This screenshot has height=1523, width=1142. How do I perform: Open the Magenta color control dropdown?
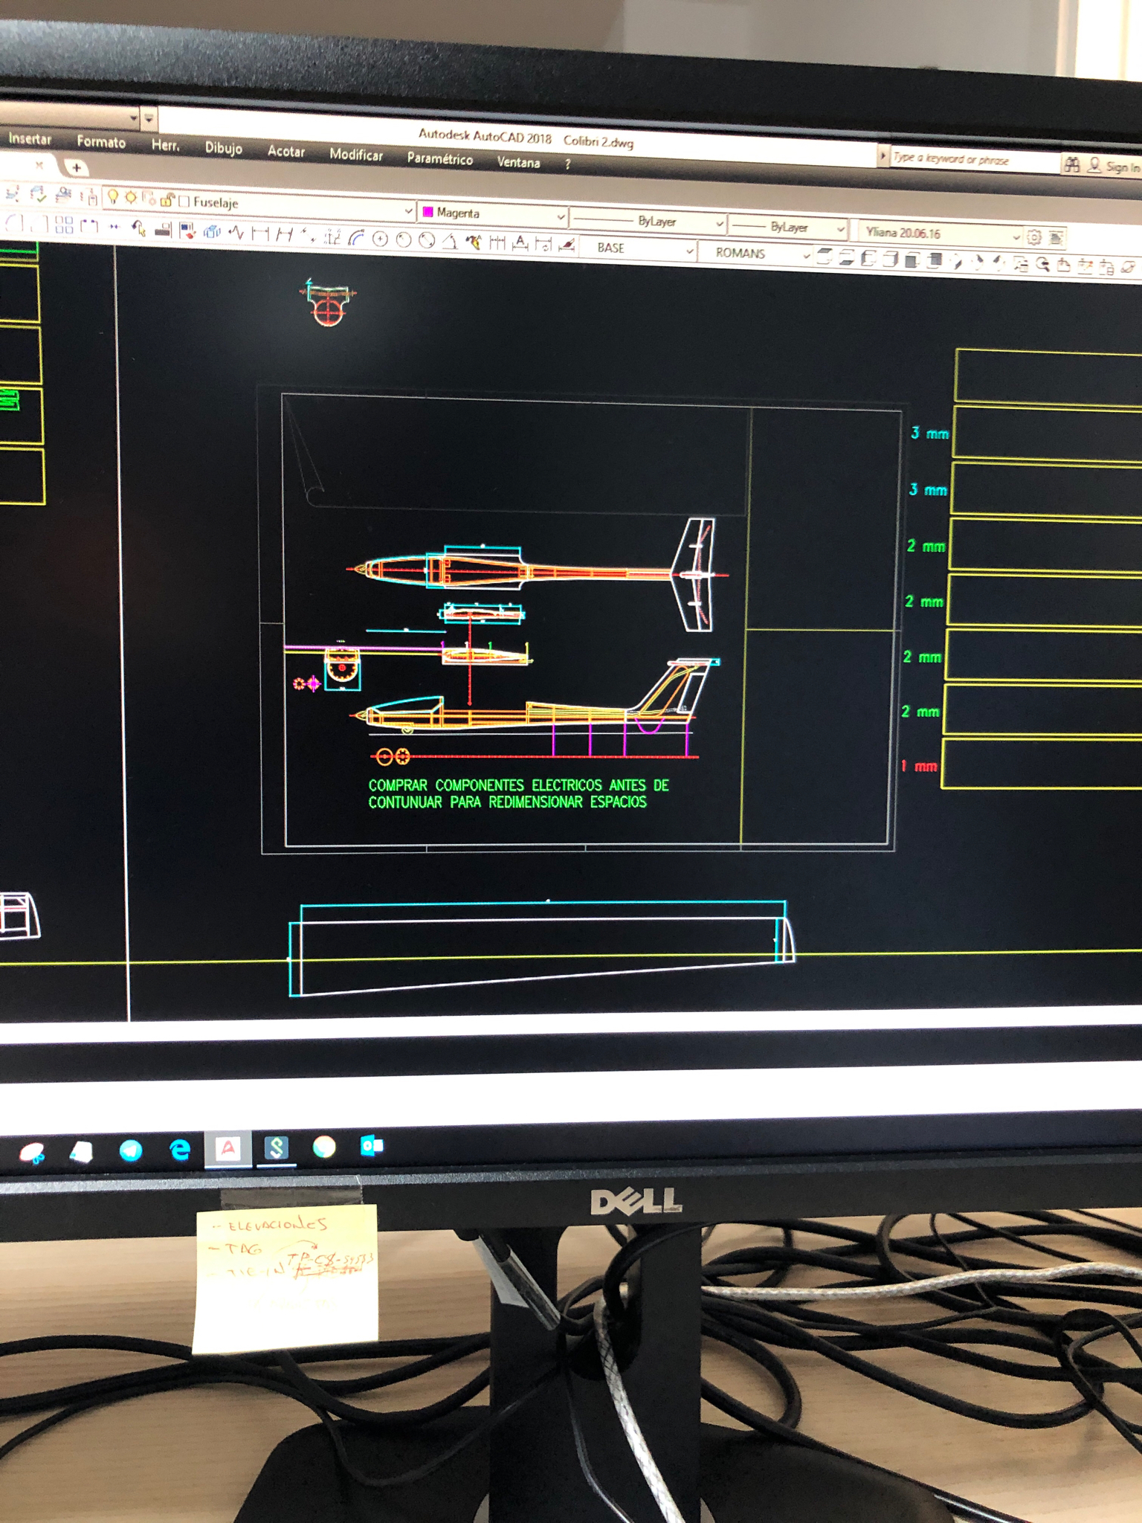[x=493, y=214]
